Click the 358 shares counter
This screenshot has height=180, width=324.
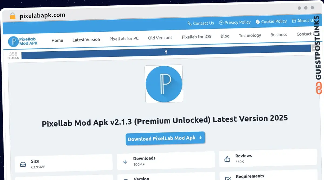[13, 55]
